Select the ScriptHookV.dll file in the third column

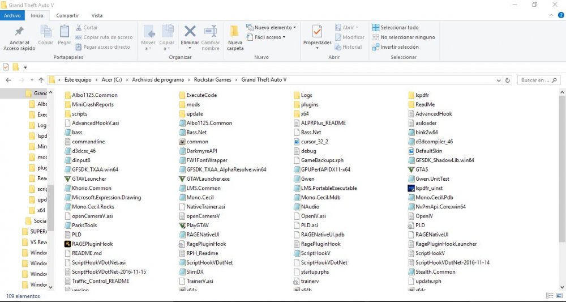(312, 253)
